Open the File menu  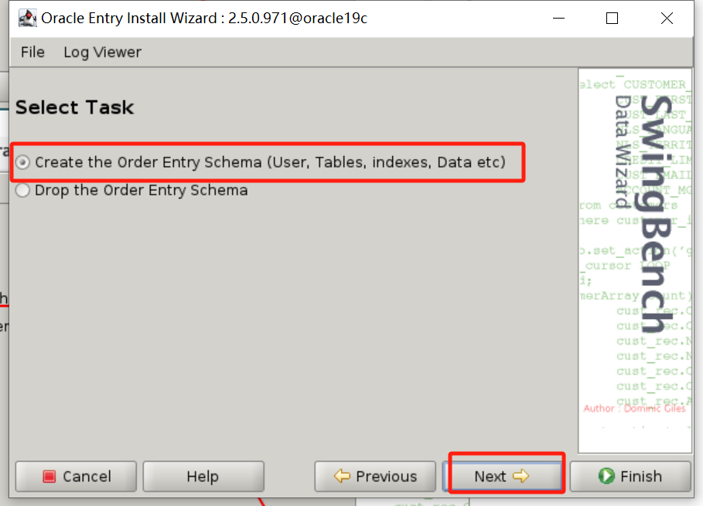32,53
